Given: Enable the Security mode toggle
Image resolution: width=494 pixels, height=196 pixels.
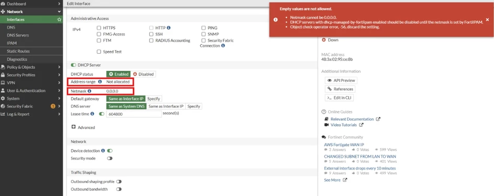Looking at the screenshot, I should pyautogui.click(x=110, y=158).
